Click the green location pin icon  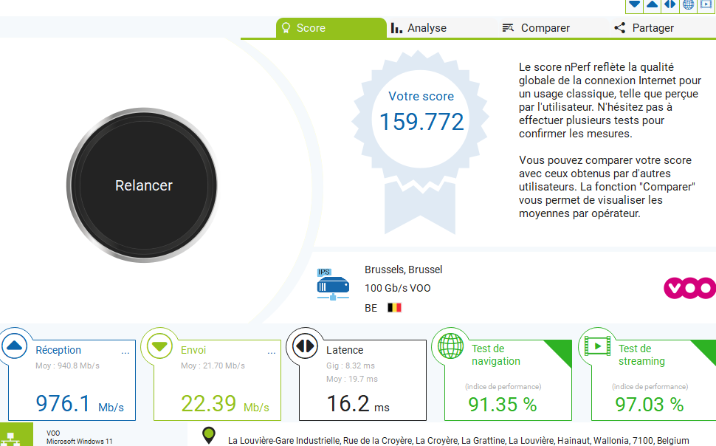(x=209, y=436)
